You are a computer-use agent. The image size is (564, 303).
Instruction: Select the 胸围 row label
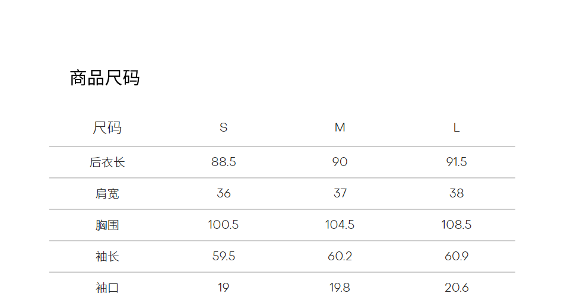coord(107,225)
